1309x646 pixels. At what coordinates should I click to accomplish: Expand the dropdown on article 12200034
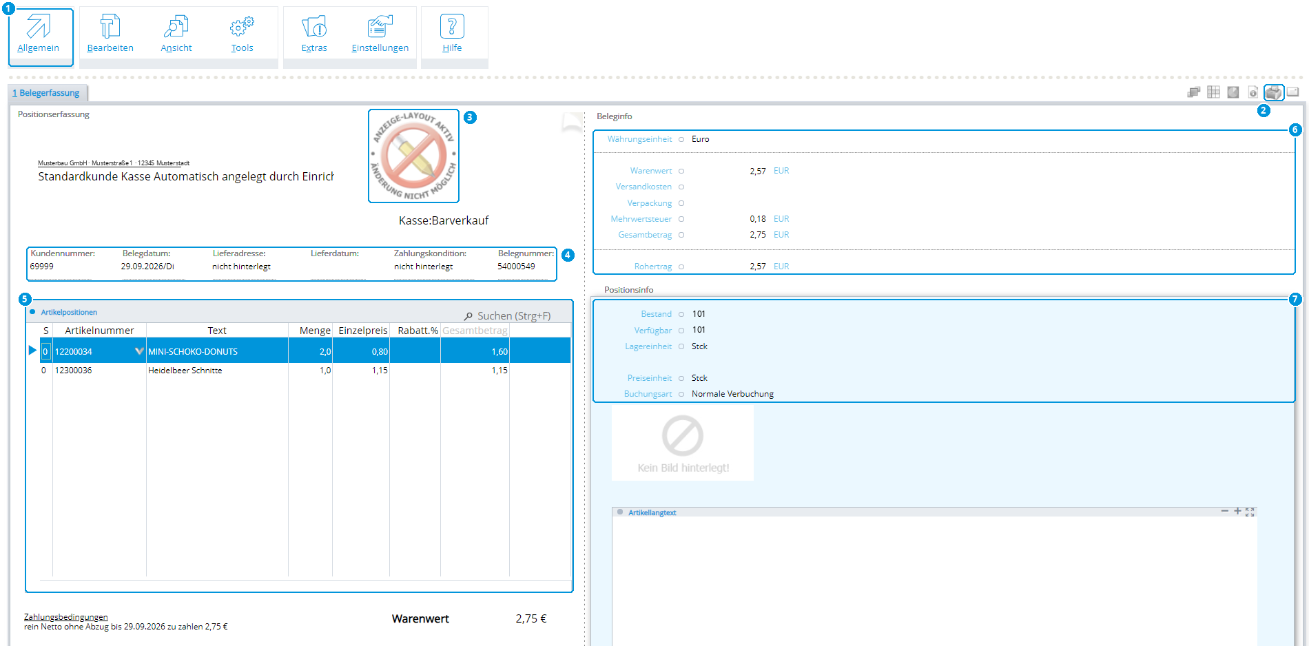(139, 351)
